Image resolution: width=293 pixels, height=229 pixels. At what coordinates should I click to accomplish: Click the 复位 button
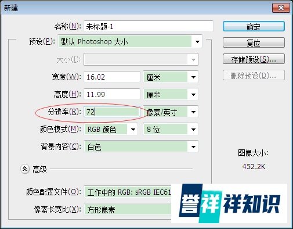[254, 42]
